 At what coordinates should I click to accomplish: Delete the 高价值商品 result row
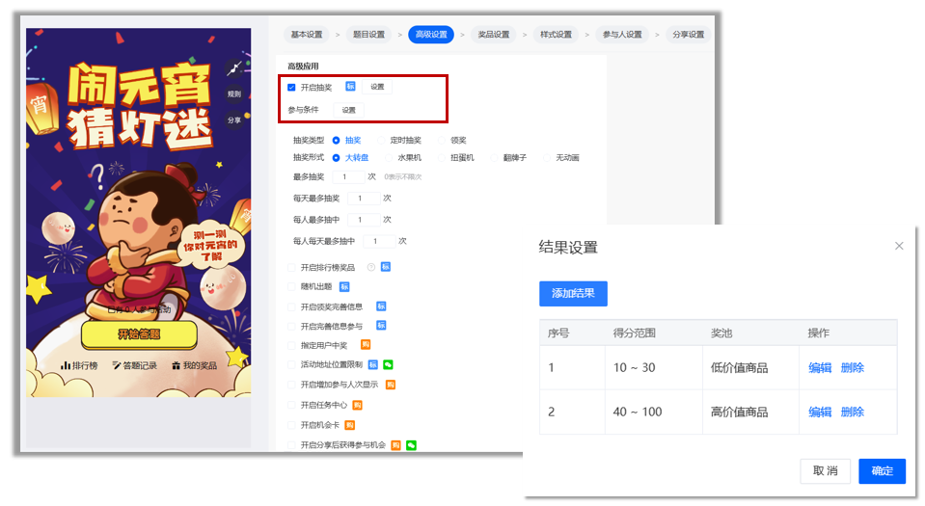(x=853, y=413)
